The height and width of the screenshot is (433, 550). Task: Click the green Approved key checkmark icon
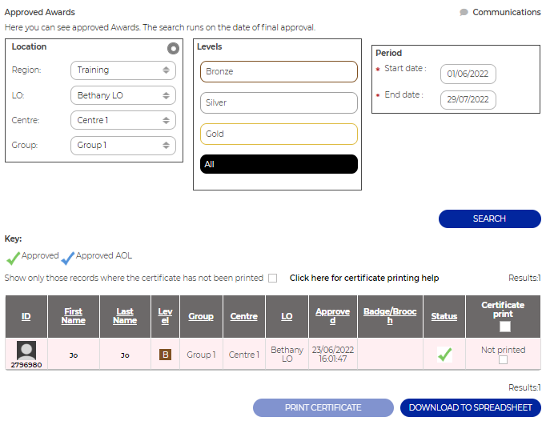coord(13,258)
